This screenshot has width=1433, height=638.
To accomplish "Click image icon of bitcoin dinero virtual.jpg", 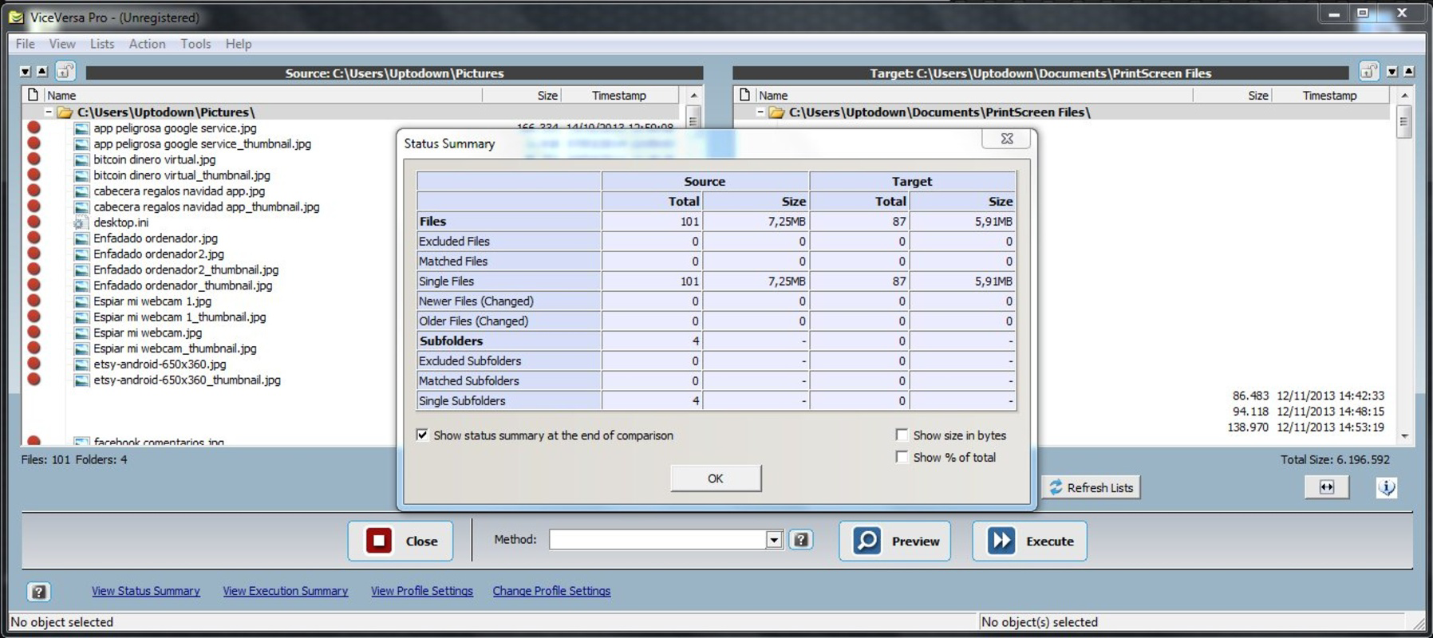I will (x=81, y=159).
